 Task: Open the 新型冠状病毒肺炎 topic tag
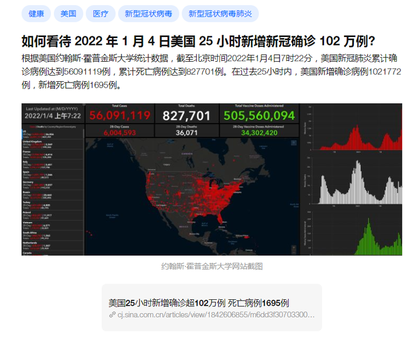point(220,13)
